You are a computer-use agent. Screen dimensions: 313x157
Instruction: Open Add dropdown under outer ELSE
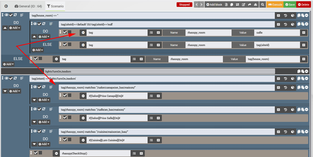[8, 64]
